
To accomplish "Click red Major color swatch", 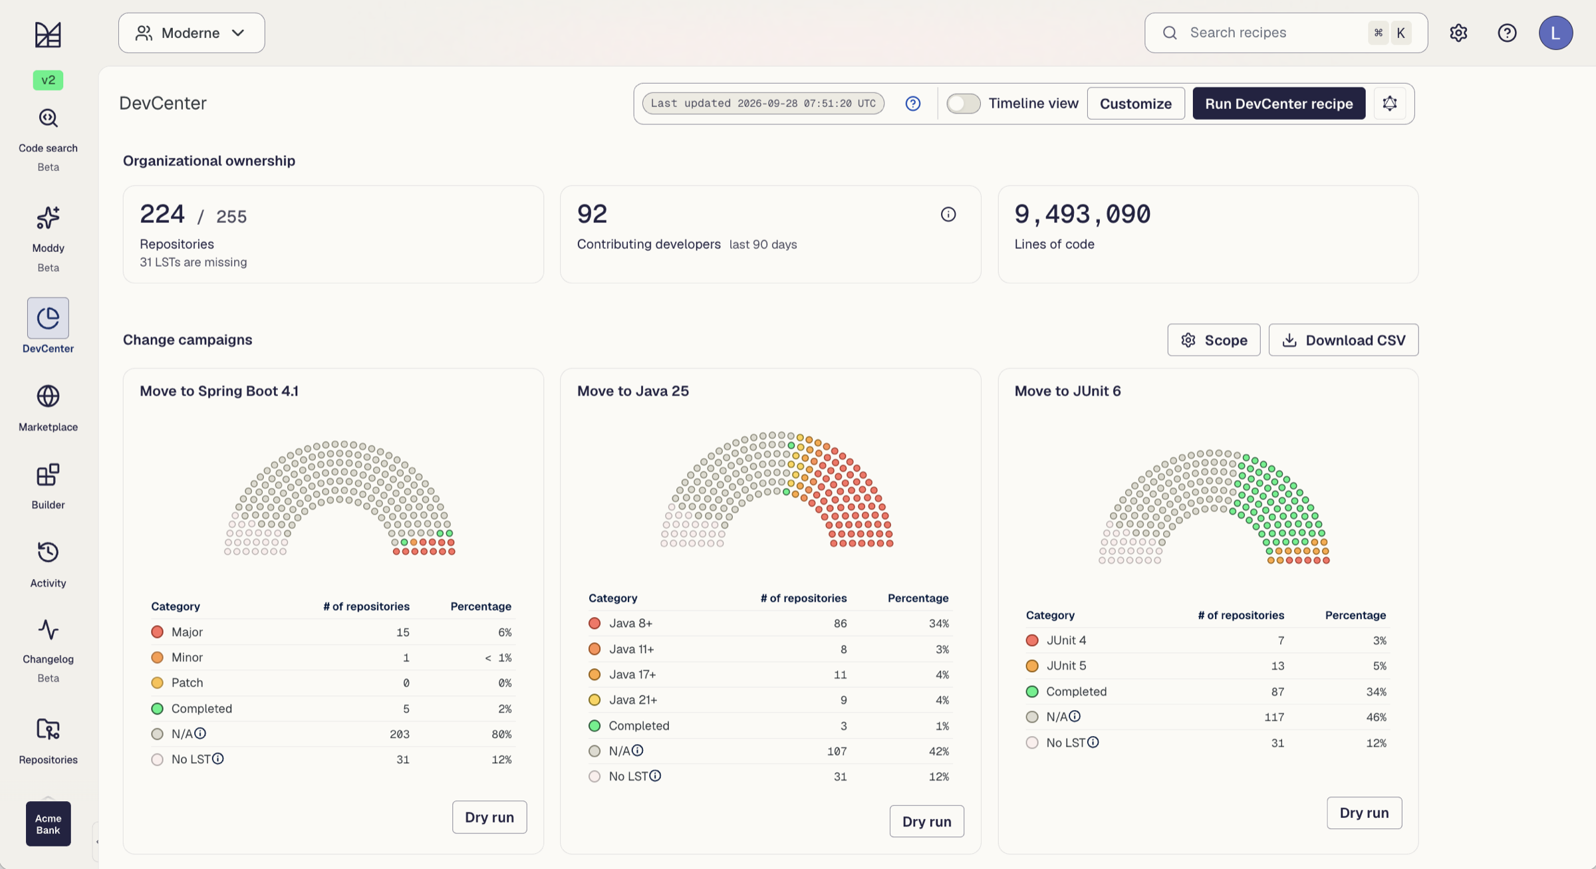I will [158, 632].
